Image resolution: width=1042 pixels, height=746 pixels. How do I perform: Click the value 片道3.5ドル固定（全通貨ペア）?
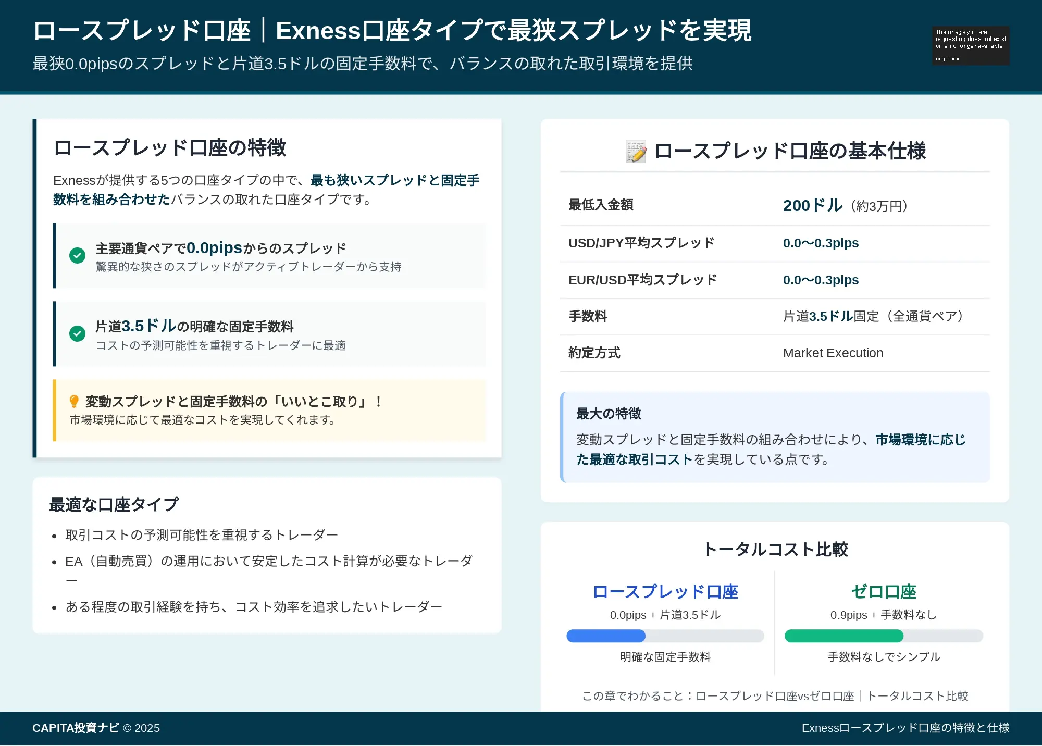tap(873, 316)
